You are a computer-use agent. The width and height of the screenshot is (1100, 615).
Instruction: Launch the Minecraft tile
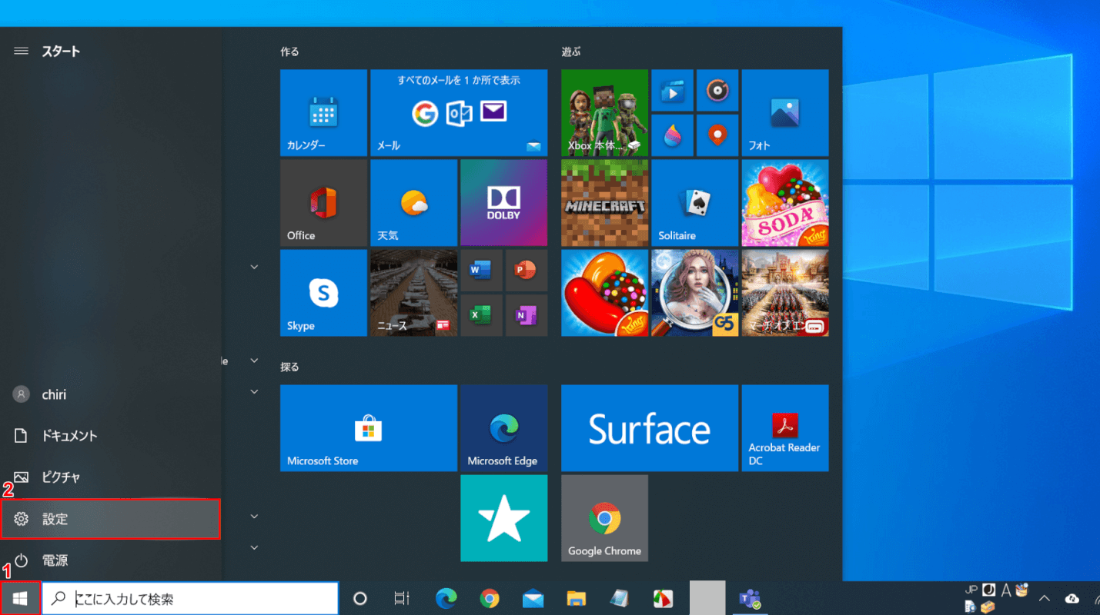[604, 203]
